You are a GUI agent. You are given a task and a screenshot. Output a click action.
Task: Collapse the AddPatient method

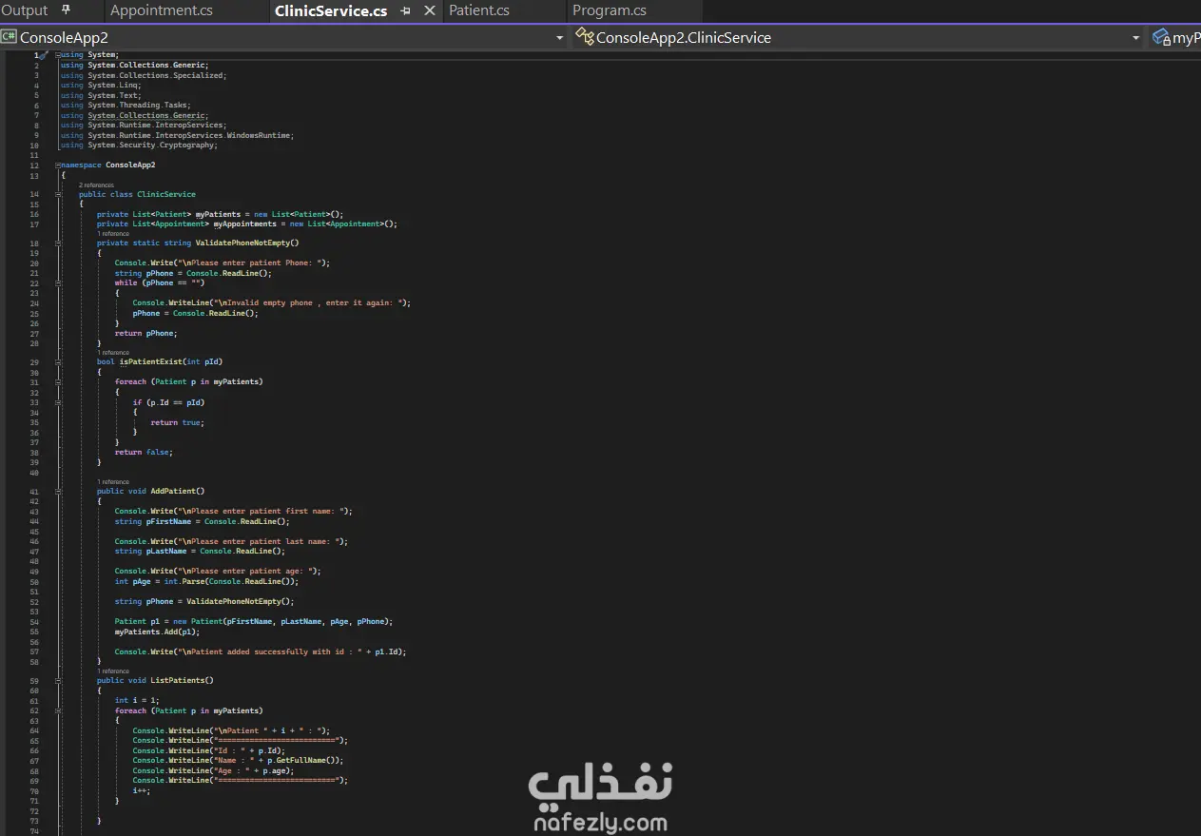tap(58, 491)
